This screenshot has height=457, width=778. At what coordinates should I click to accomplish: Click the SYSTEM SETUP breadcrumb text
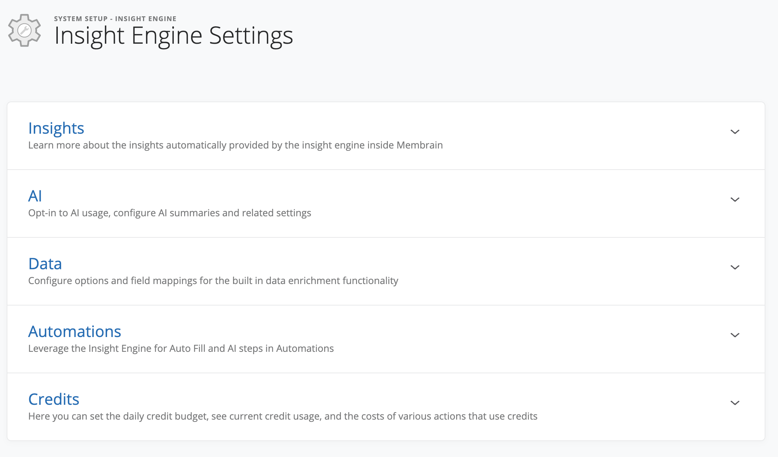(81, 19)
